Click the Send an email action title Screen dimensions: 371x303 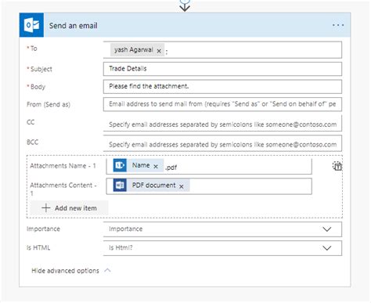pyautogui.click(x=74, y=26)
